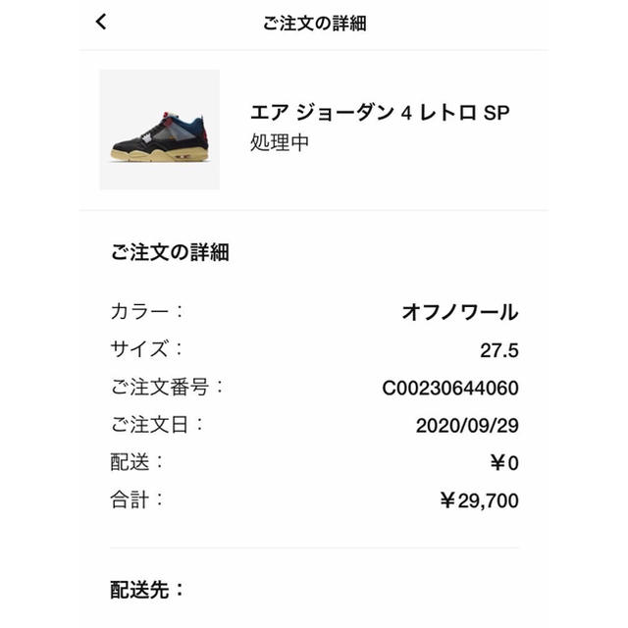
Task: Select the エア ジョーダン 4 レトロ SP title
Action: 380,112
